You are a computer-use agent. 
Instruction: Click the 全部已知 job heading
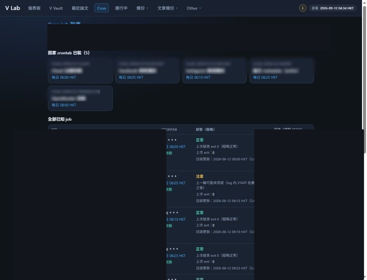60,119
